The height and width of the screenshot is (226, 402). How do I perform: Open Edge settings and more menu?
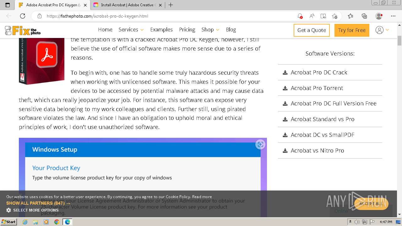[393, 16]
